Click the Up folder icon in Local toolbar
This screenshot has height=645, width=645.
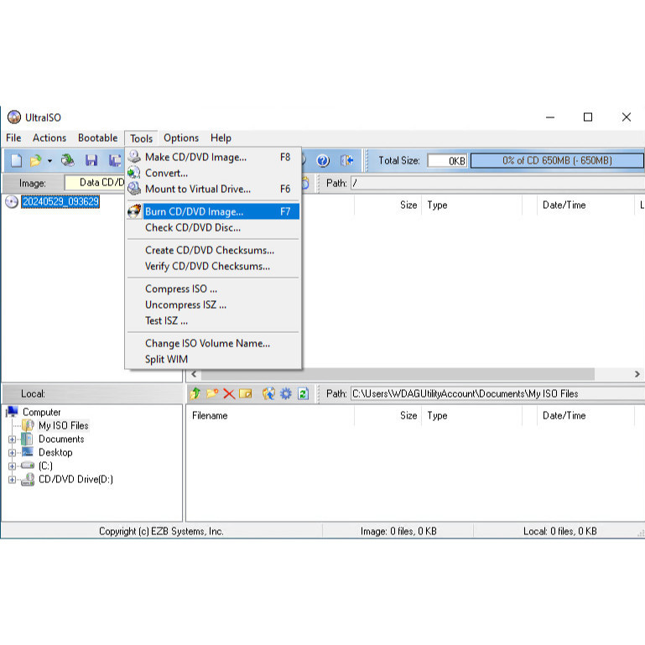pyautogui.click(x=195, y=393)
